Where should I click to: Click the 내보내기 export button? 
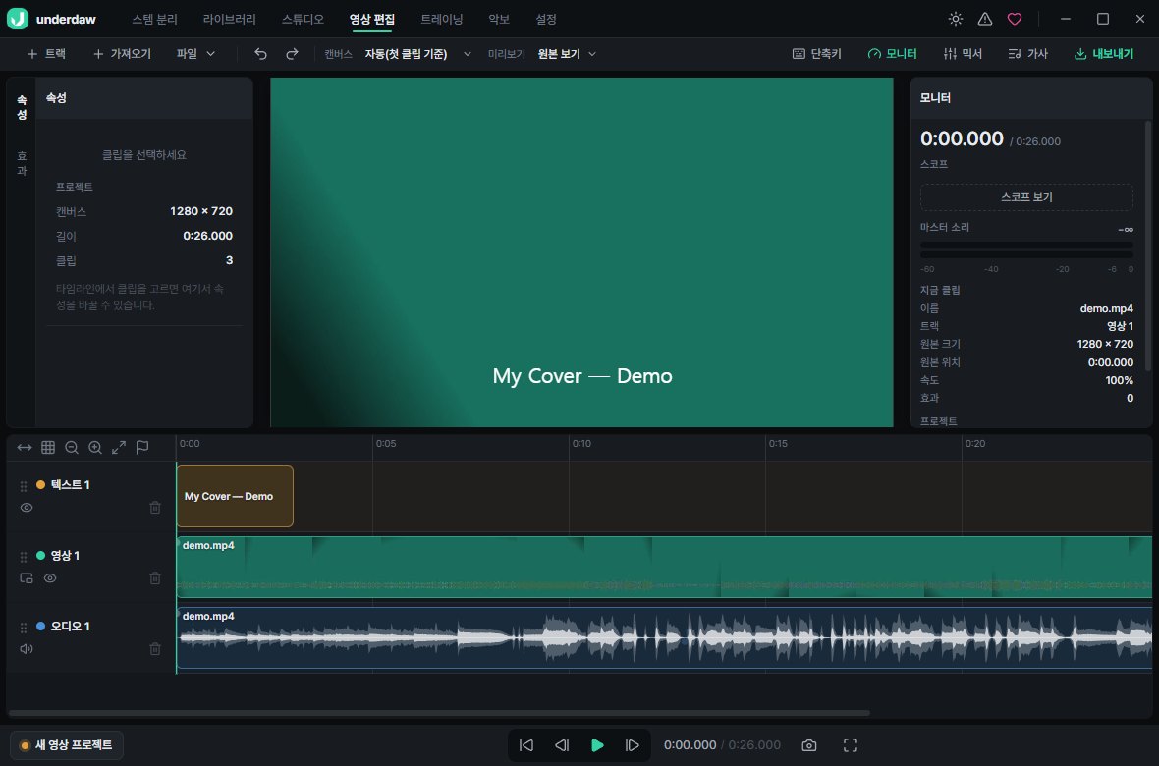coord(1104,54)
